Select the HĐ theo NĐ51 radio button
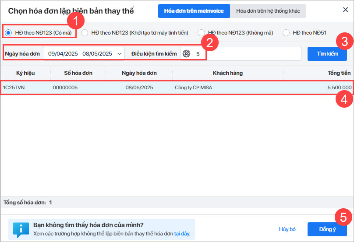This screenshot has width=354, height=242. (x=286, y=33)
